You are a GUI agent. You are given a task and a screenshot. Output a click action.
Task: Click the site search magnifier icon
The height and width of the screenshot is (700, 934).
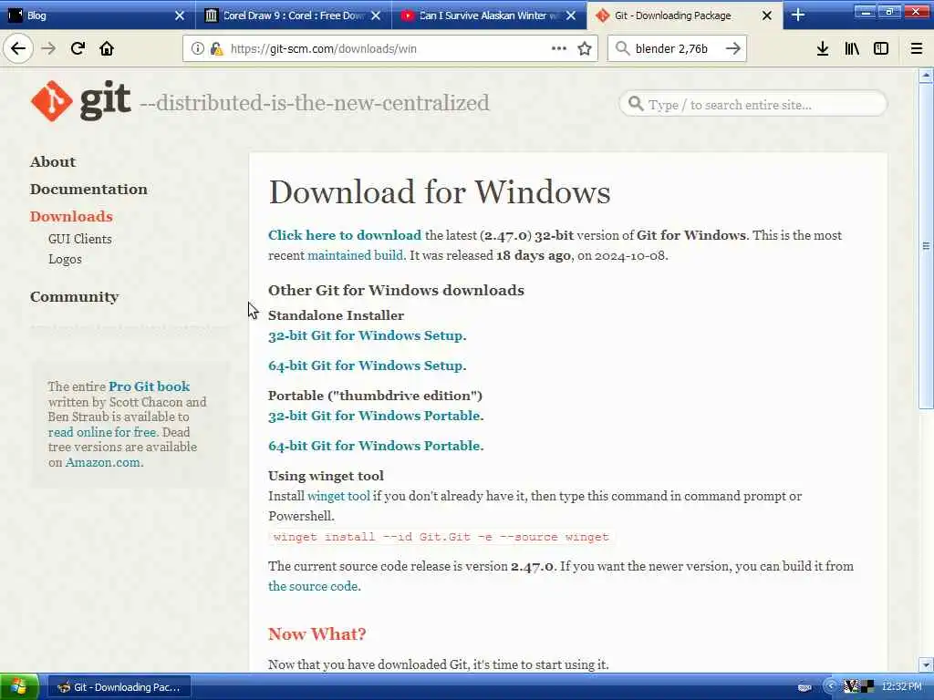coord(636,104)
